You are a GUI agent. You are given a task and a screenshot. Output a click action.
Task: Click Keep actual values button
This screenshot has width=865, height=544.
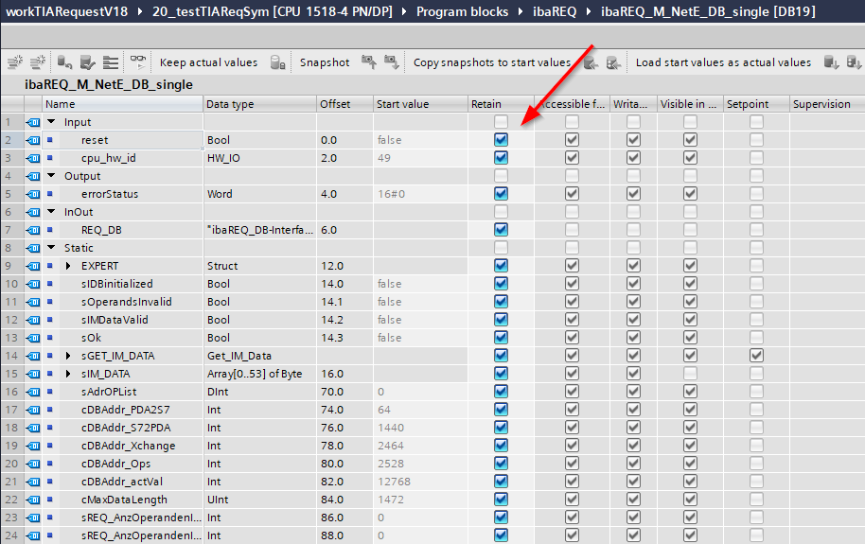point(208,62)
